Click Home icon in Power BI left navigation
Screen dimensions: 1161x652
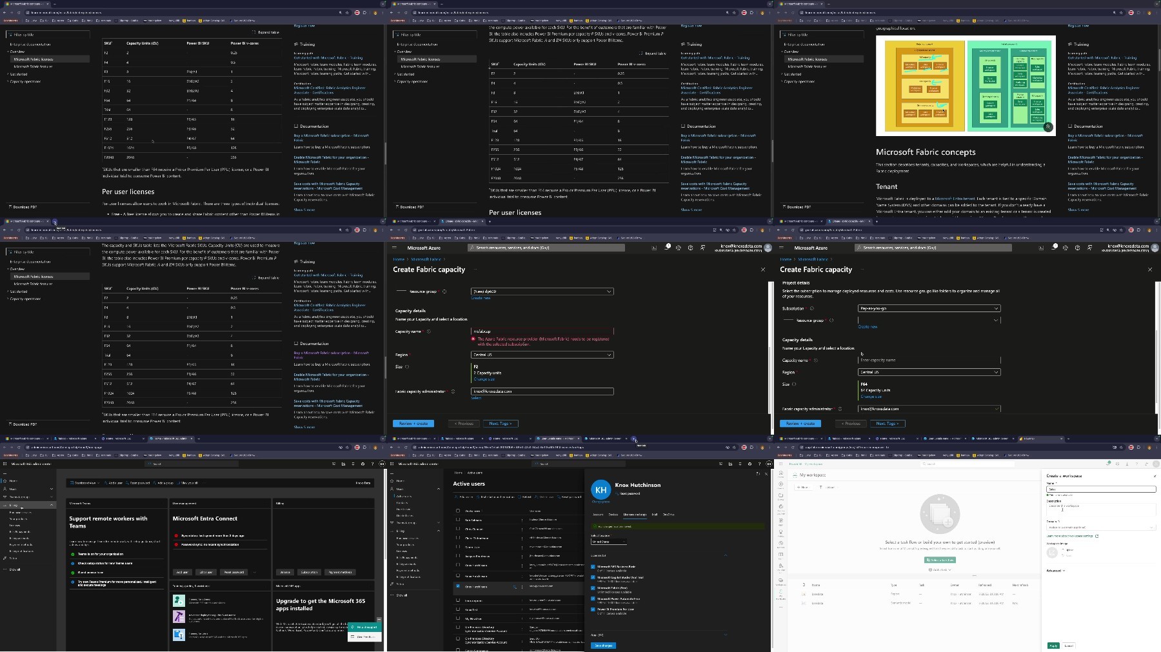781,473
